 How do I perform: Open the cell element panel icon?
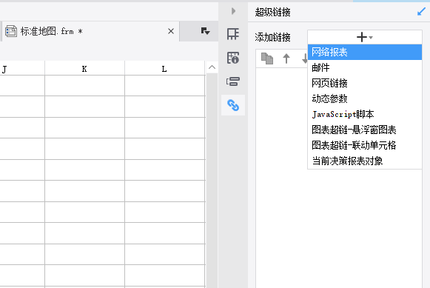coord(233,34)
